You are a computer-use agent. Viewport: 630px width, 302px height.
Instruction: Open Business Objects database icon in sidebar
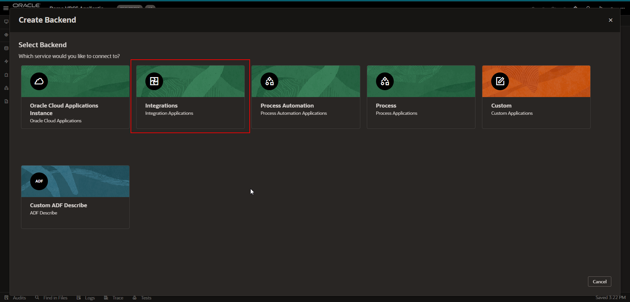(6, 48)
